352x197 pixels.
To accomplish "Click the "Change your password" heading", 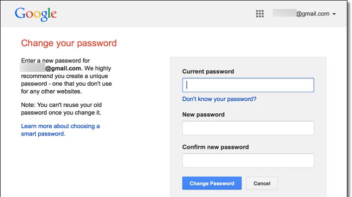I will pyautogui.click(x=69, y=43).
